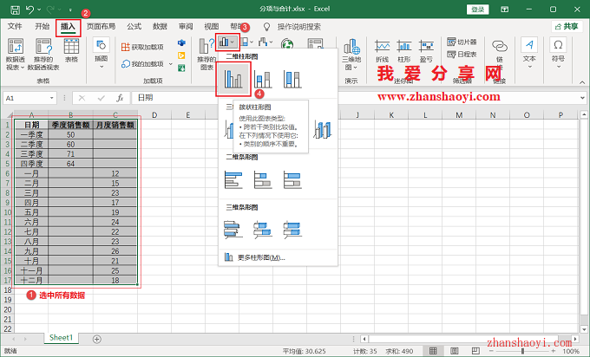Select the 2-D 100% Stacked Column chart

click(292, 80)
